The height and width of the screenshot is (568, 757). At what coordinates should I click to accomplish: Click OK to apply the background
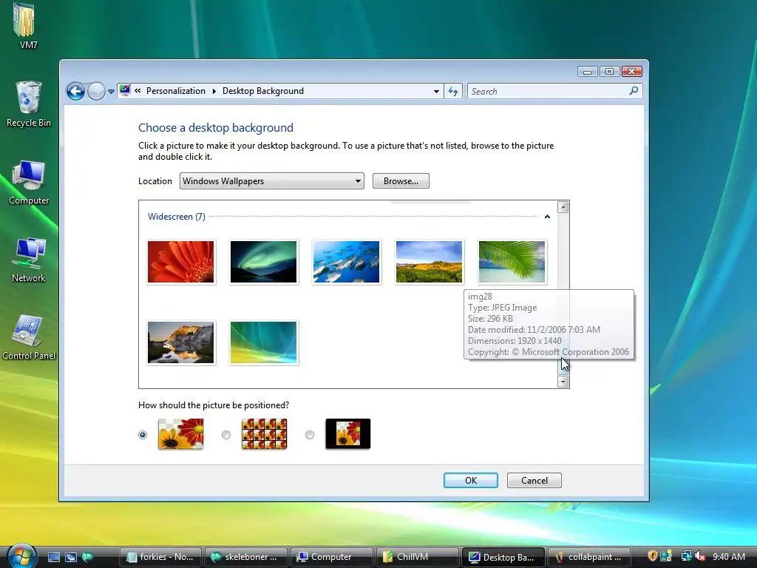tap(471, 481)
